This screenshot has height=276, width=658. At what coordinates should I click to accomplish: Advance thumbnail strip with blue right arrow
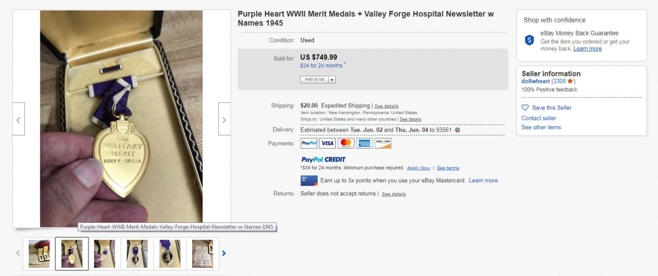pos(224,253)
